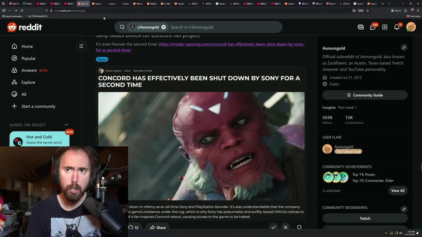Open a new tab with plus button

point(382,4)
